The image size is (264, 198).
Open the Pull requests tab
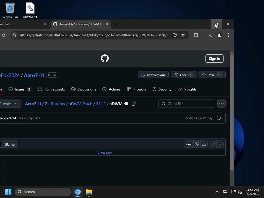tap(51, 89)
